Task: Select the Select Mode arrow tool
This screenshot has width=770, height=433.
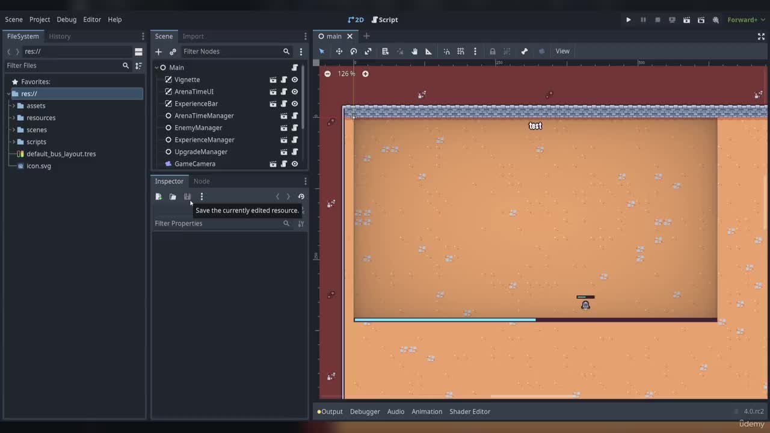Action: (x=322, y=51)
